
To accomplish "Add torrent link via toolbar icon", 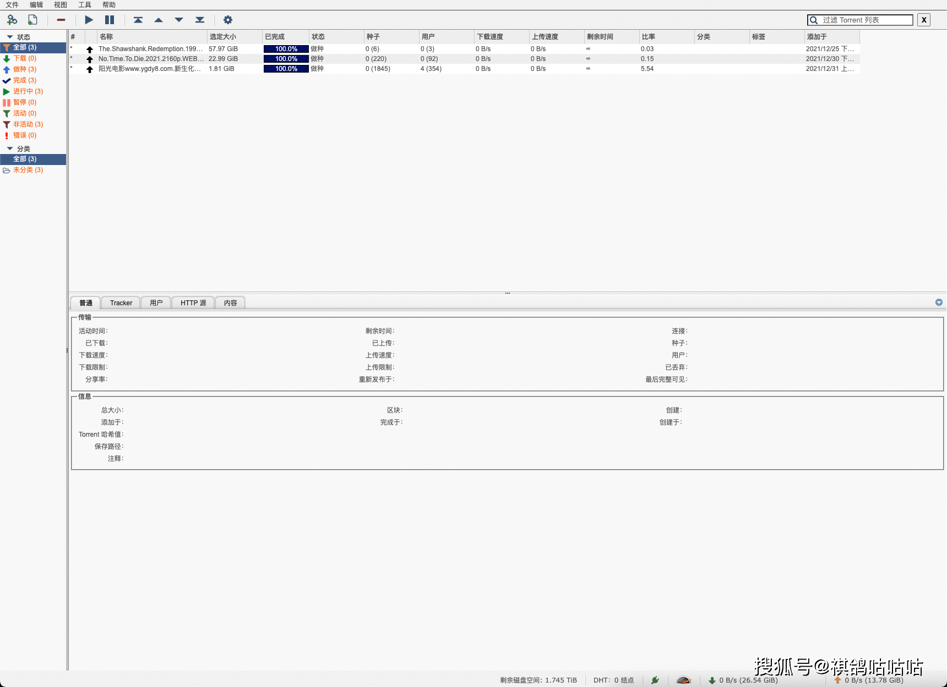I will click(12, 20).
